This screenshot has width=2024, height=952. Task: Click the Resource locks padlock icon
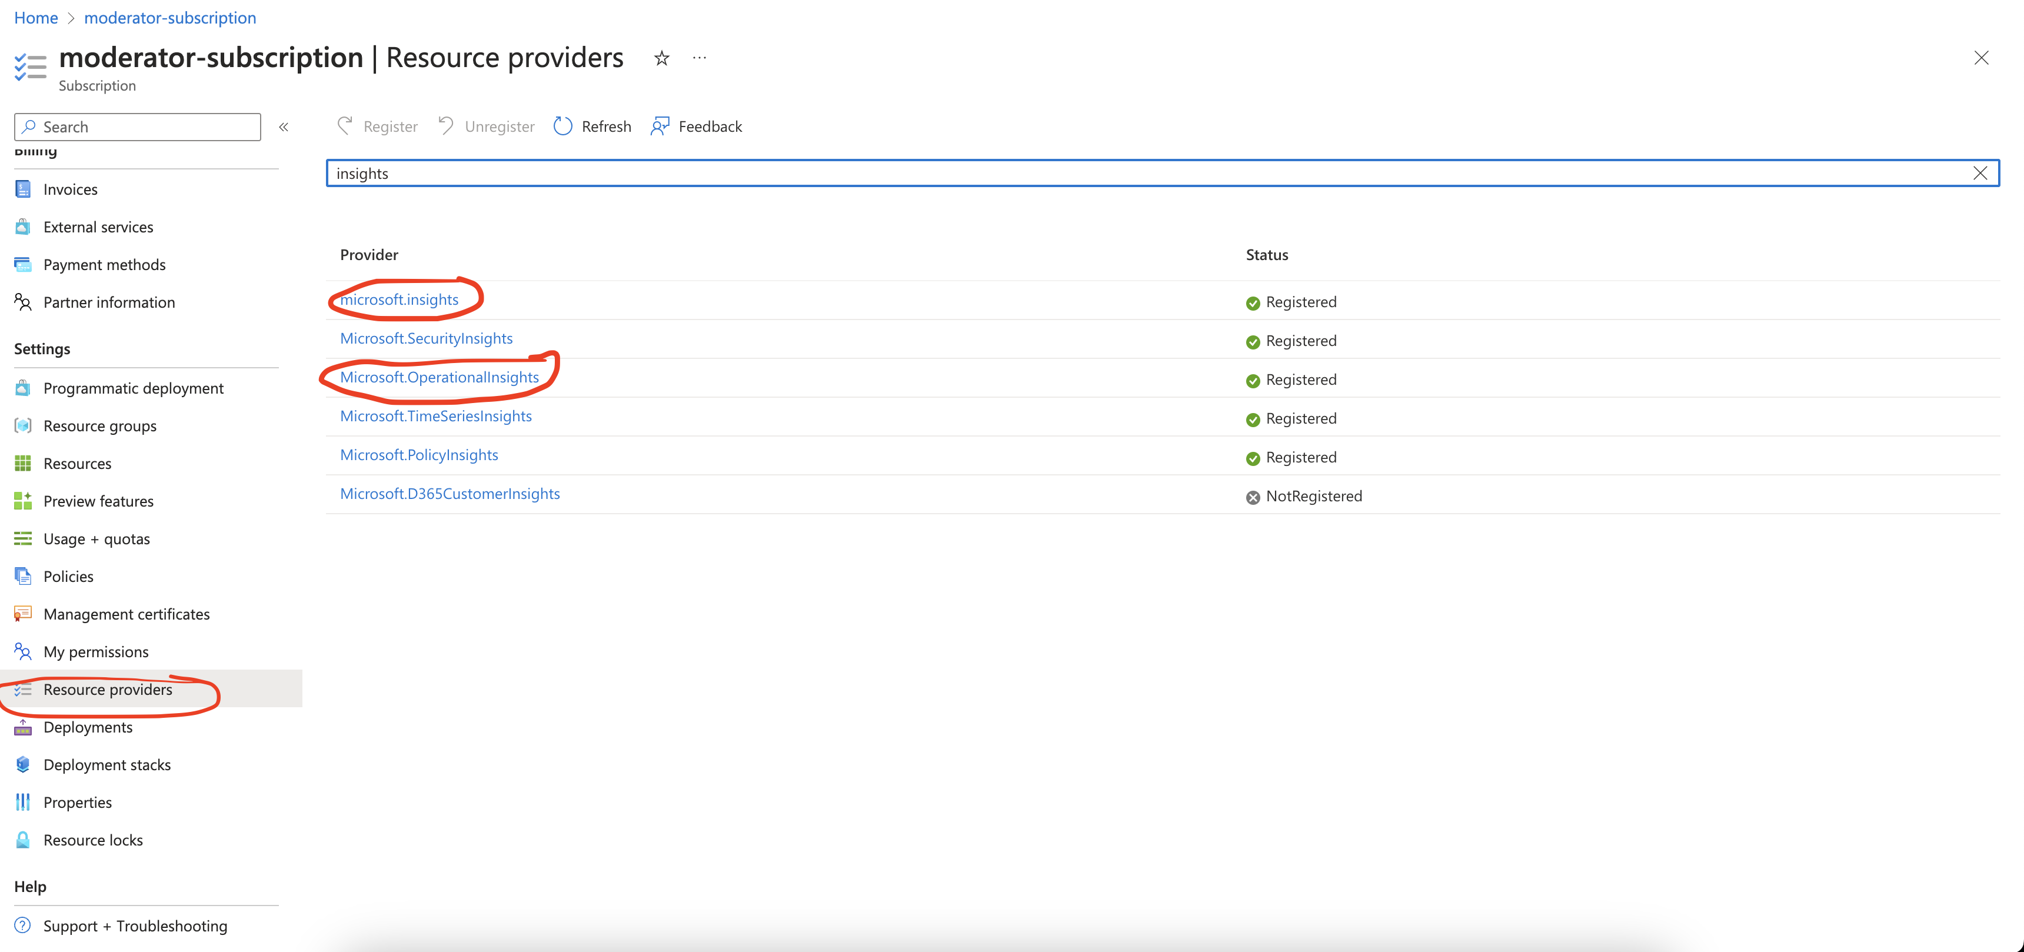[x=23, y=840]
